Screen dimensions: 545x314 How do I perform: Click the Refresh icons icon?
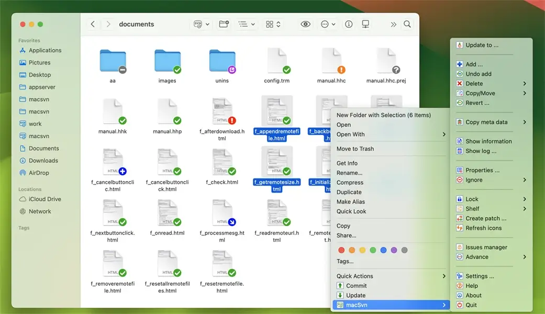[460, 228]
